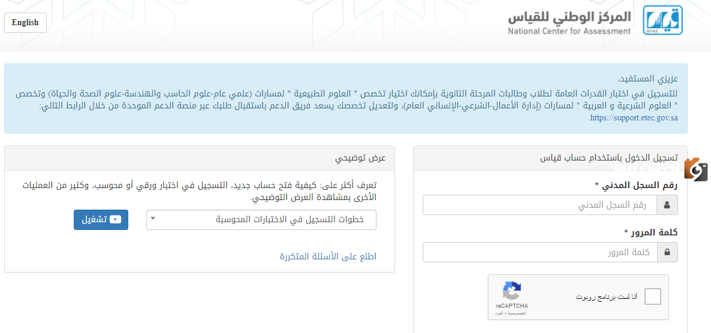Start the demo with تشغيل button
711x333 pixels.
click(101, 220)
